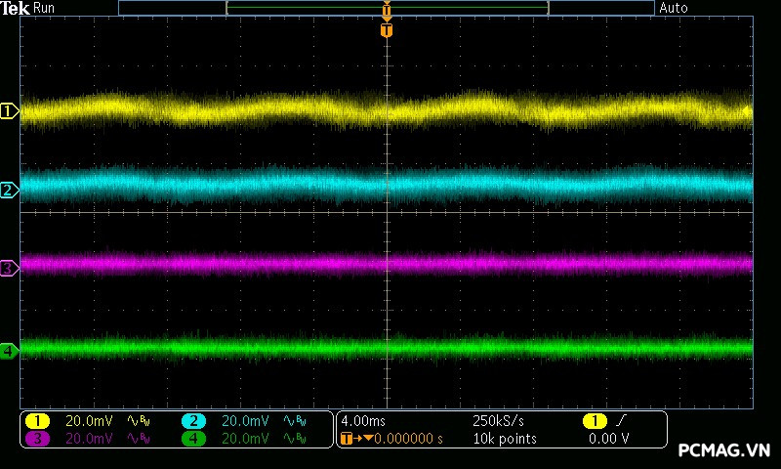
Task: Click the orange trigger position T marker
Action: 387,30
